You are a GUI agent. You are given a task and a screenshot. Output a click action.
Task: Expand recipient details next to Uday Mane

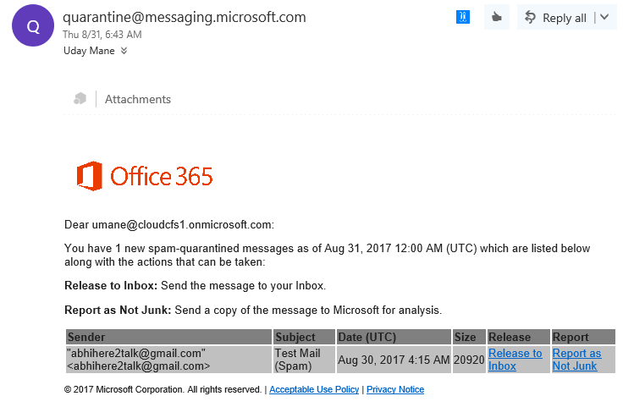(124, 51)
